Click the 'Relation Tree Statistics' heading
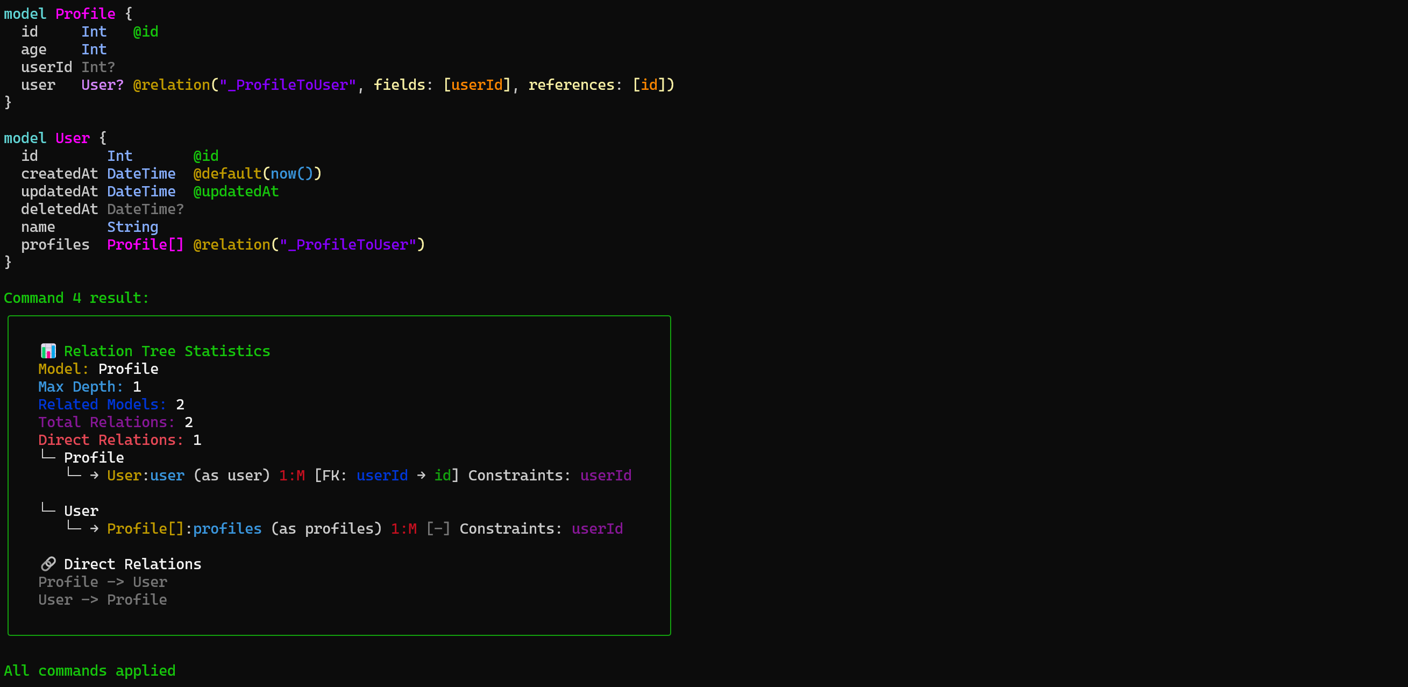Image resolution: width=1408 pixels, height=687 pixels. coord(167,351)
